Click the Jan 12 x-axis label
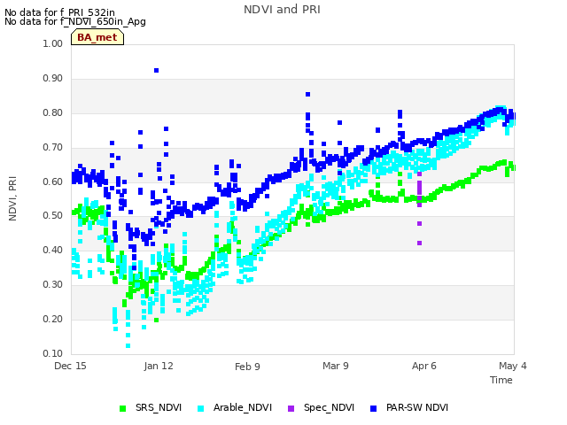Image resolution: width=567 pixels, height=425 pixels. click(x=159, y=366)
